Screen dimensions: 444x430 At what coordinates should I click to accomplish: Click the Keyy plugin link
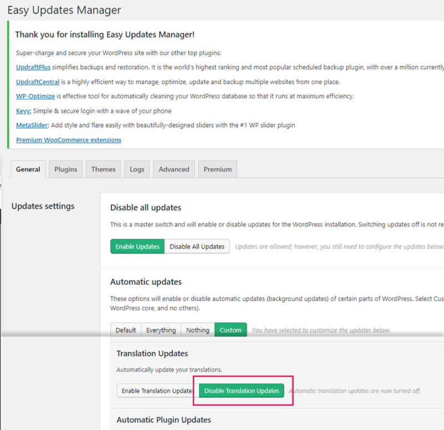coord(24,110)
